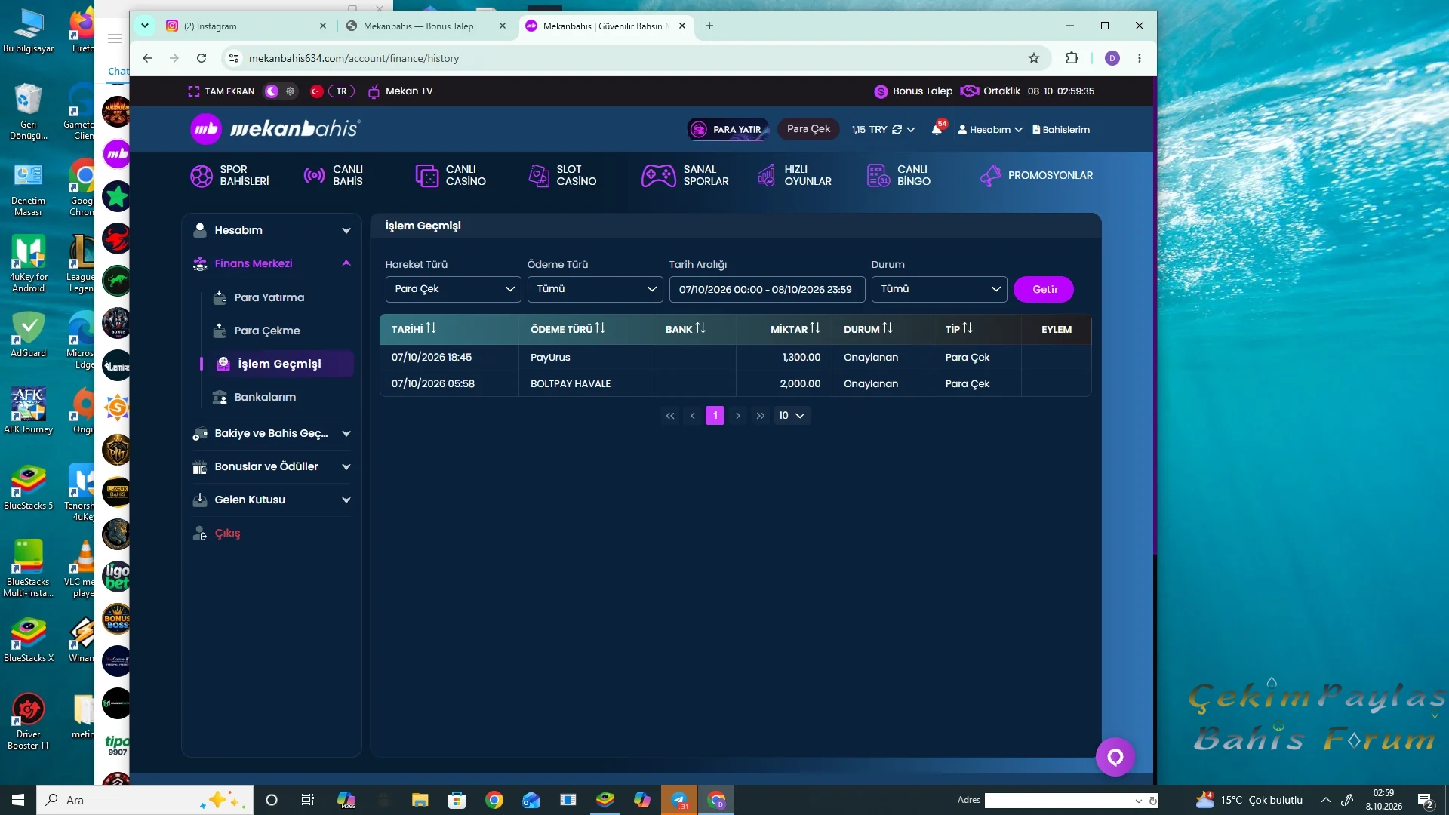The height and width of the screenshot is (815, 1449).
Task: Click the Windows Start button
Action: 18,800
